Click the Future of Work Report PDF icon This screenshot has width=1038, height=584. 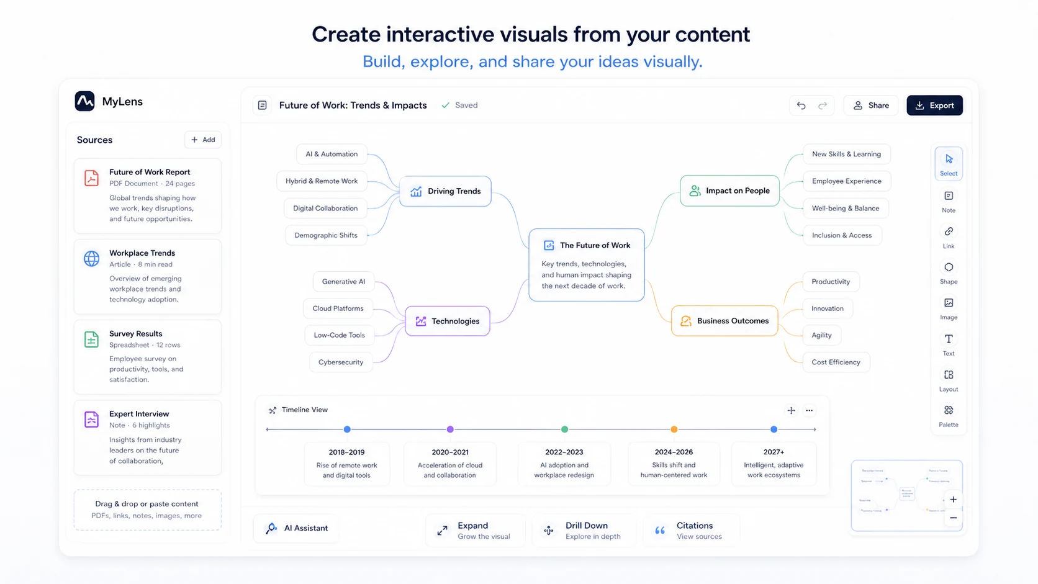[x=91, y=178]
